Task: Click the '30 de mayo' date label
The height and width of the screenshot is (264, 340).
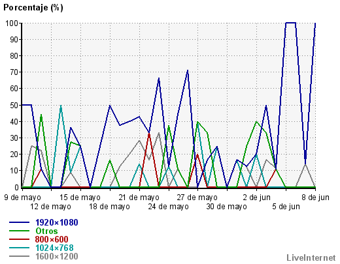Action: point(226,207)
